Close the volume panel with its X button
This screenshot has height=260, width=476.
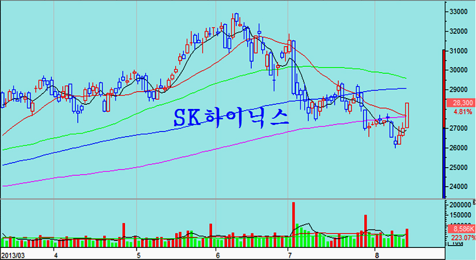coord(473,202)
